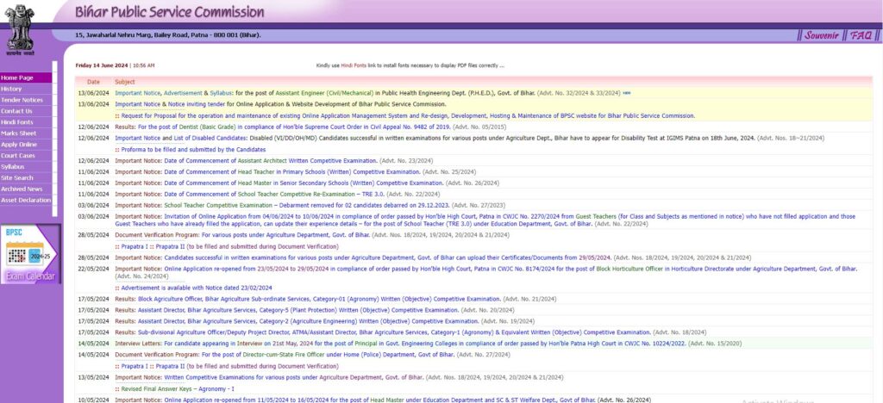
Task: Select Marks Sheet from the left menu
Action: (x=18, y=133)
